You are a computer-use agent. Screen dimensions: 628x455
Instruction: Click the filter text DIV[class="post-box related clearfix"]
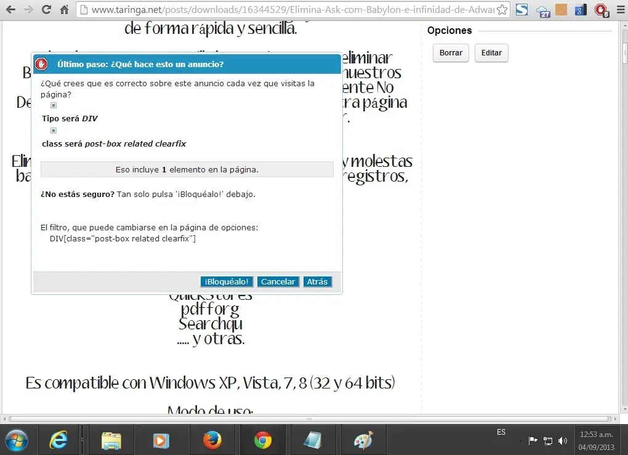[123, 239]
